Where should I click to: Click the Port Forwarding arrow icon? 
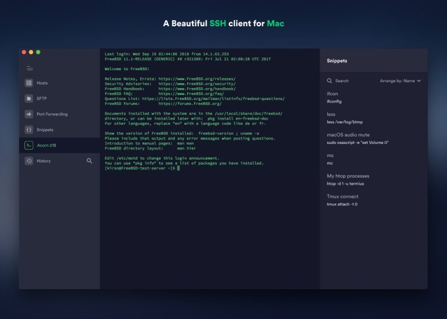point(29,114)
